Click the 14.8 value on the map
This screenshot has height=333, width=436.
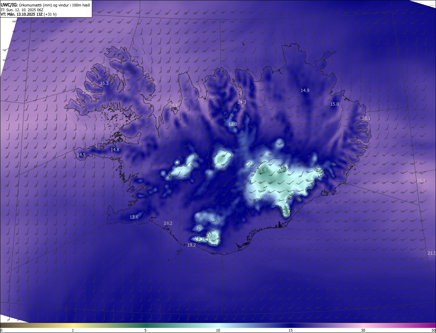coord(115,150)
